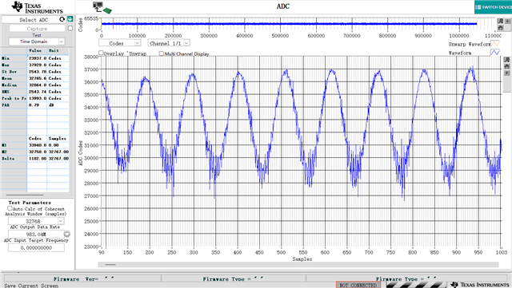512x288 pixels.
Task: Open the Time Domain test dropdown
Action: click(x=37, y=41)
